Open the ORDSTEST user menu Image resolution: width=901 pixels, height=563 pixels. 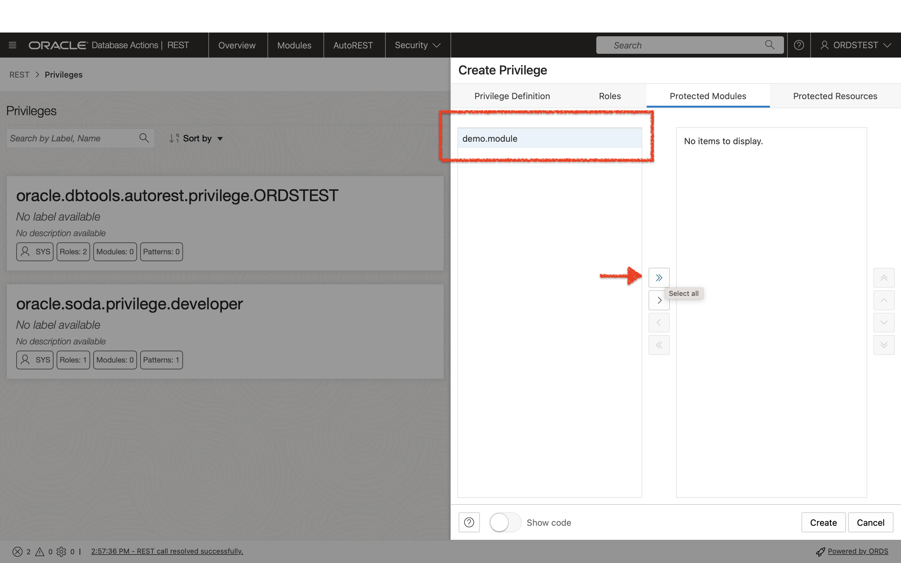856,45
